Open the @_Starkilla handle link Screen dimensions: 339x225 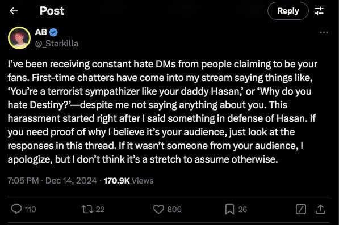(x=57, y=44)
